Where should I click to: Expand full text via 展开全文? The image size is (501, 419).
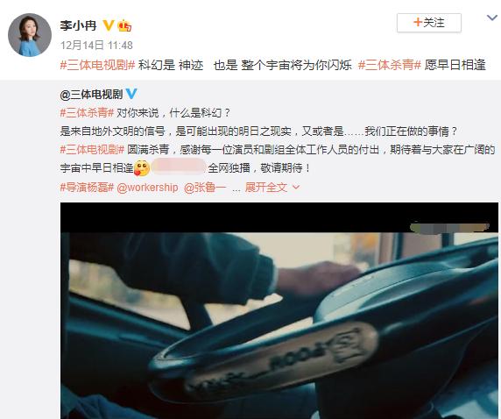[x=266, y=187]
